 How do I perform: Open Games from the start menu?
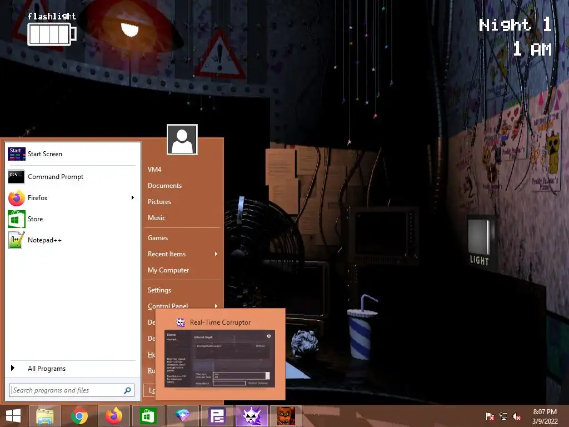pos(158,238)
